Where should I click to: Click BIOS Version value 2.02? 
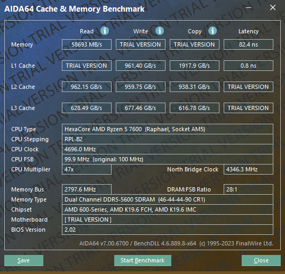[168, 230]
